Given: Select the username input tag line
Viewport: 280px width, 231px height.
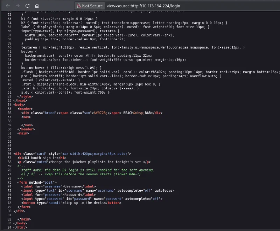Looking at the screenshot, I should (x=98, y=191).
